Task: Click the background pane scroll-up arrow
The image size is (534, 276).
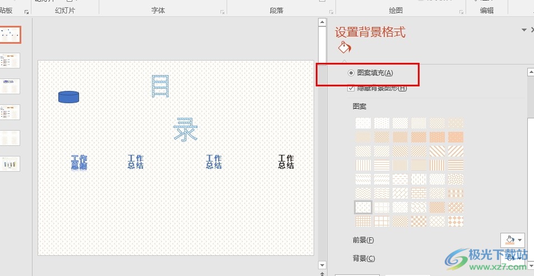Action: click(x=531, y=72)
